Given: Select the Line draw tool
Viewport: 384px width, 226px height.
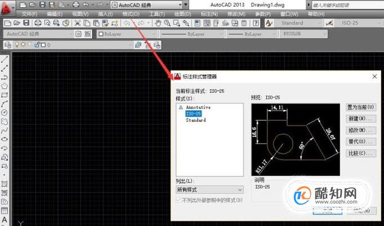Looking at the screenshot, I should point(5,59).
